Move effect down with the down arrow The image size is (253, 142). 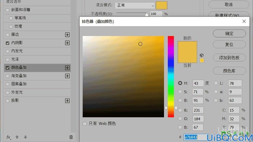pyautogui.click(x=25, y=137)
